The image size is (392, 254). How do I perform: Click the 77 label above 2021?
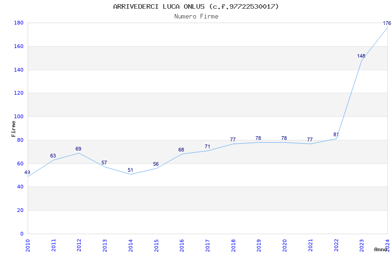tap(310, 139)
